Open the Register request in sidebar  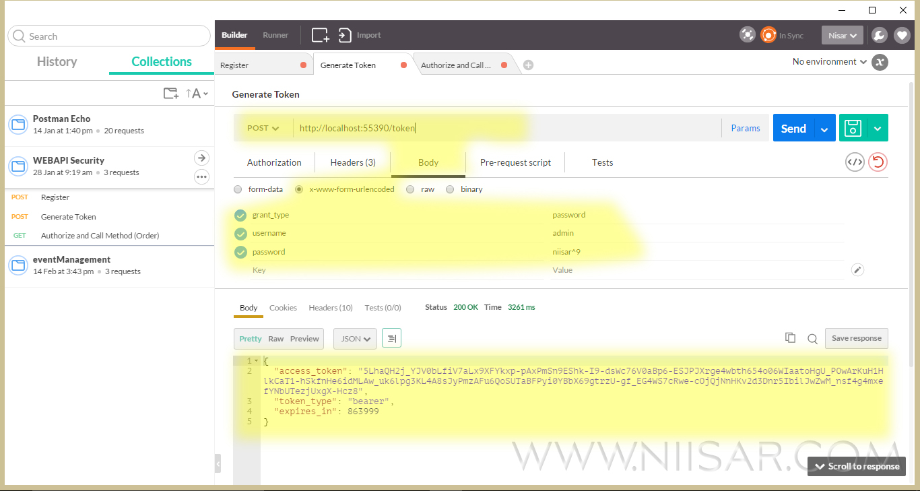[x=55, y=197]
